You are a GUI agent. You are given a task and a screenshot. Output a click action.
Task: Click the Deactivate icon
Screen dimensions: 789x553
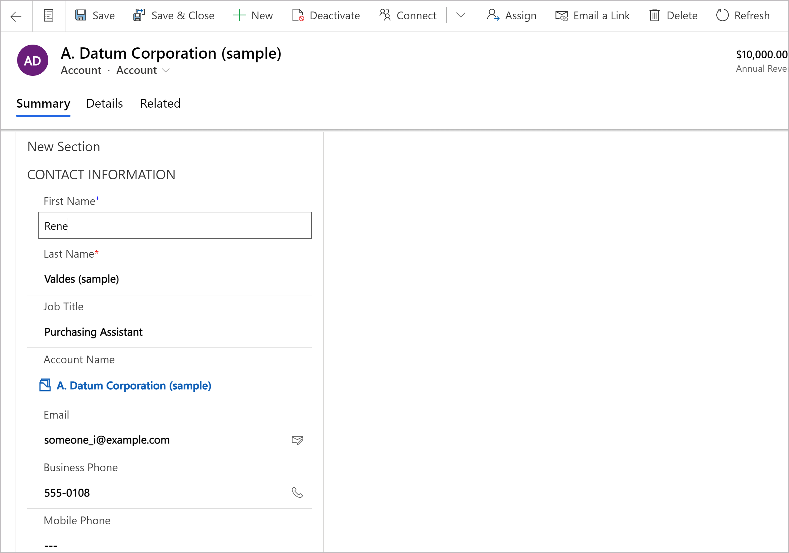pyautogui.click(x=297, y=16)
